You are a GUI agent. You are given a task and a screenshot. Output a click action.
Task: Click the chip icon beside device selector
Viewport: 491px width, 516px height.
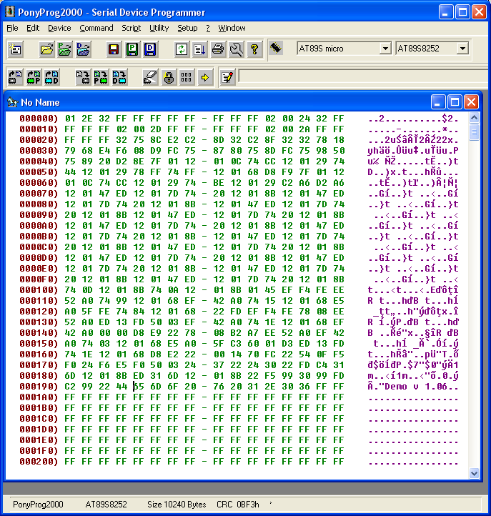[x=276, y=49]
